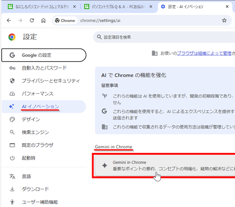Reload the page with the refresh icon
The width and height of the screenshot is (235, 207).
point(32,21)
